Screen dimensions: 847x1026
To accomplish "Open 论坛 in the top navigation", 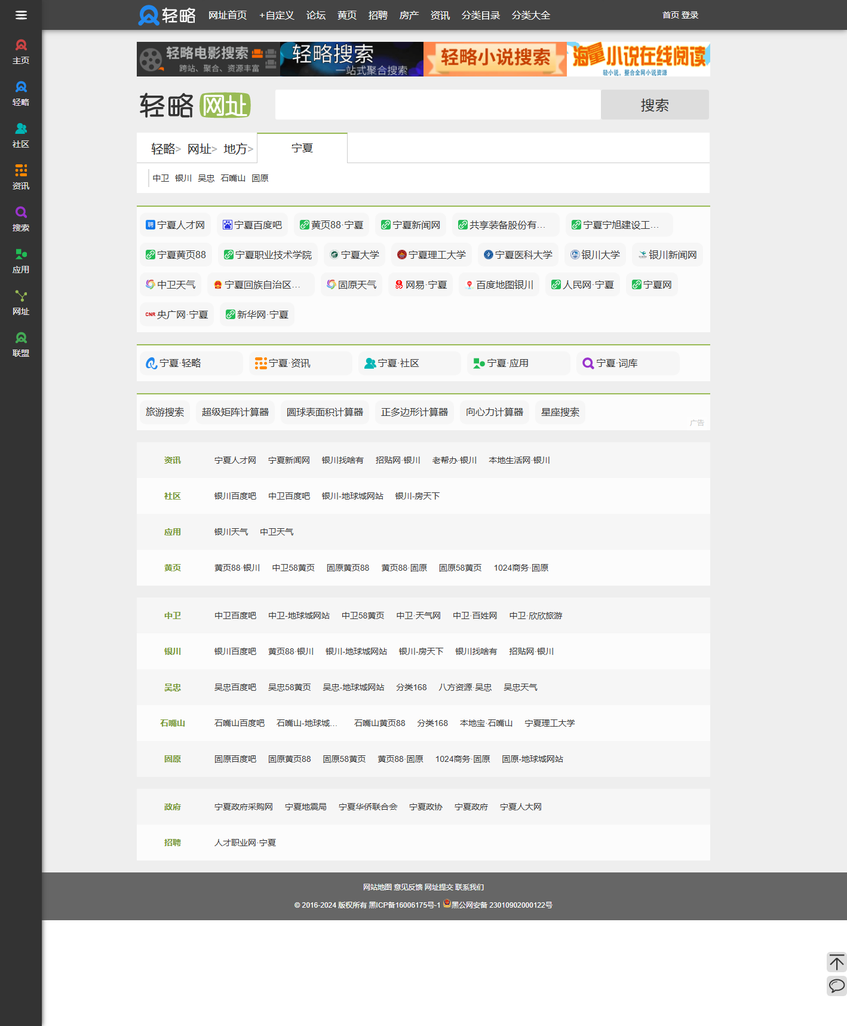I will pos(316,15).
